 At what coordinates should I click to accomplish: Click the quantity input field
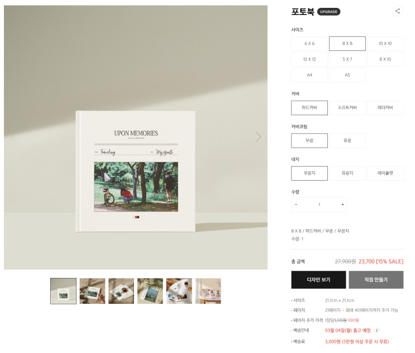click(x=319, y=204)
